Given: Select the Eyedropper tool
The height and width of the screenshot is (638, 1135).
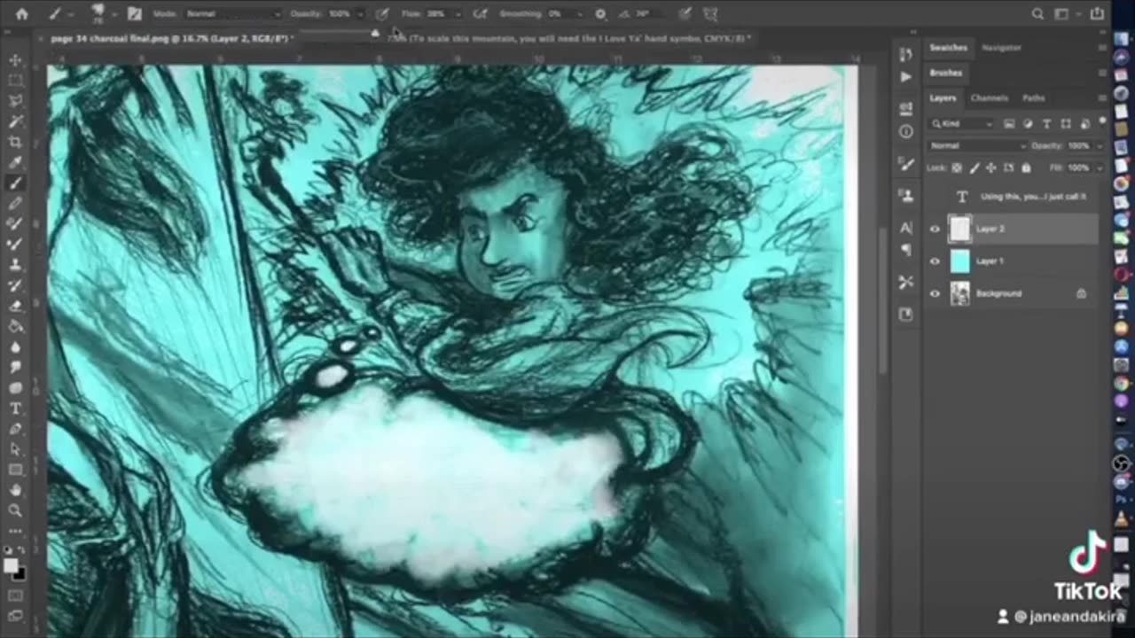Looking at the screenshot, I should tap(15, 162).
